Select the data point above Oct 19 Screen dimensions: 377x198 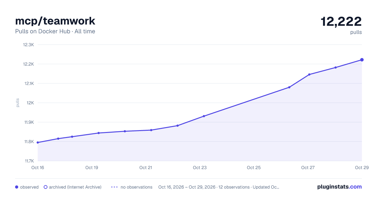coord(98,133)
